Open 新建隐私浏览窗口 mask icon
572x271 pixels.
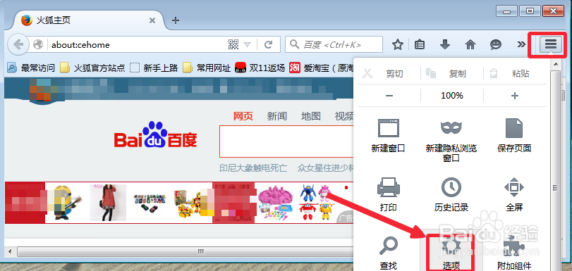point(451,128)
